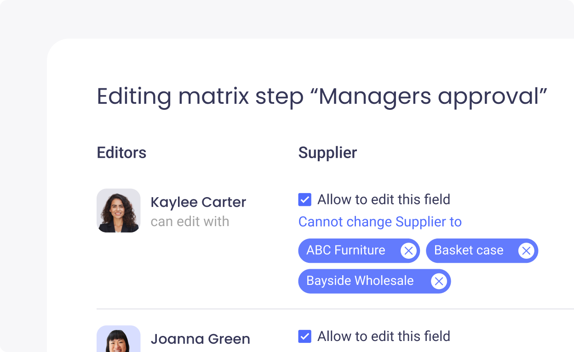Select the Basket case supplier tag
574x352 pixels.
[x=469, y=250]
